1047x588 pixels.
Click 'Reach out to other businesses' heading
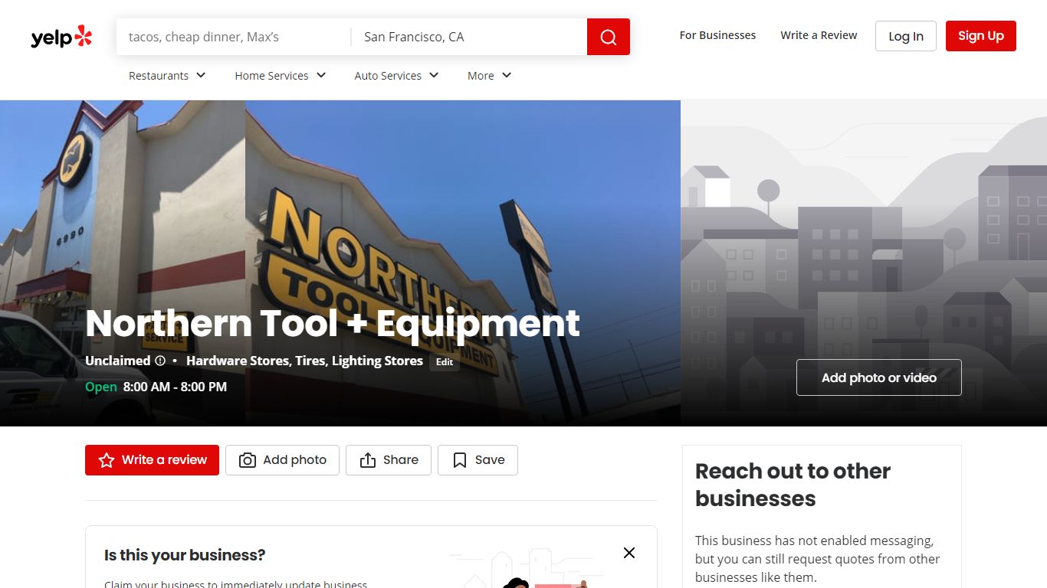click(793, 485)
